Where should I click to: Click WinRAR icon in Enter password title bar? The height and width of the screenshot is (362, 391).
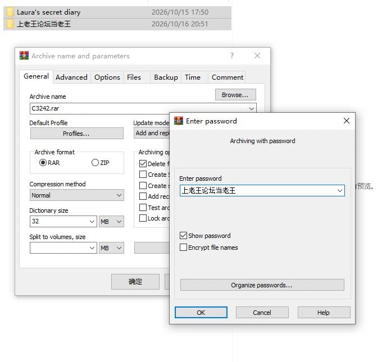(179, 121)
